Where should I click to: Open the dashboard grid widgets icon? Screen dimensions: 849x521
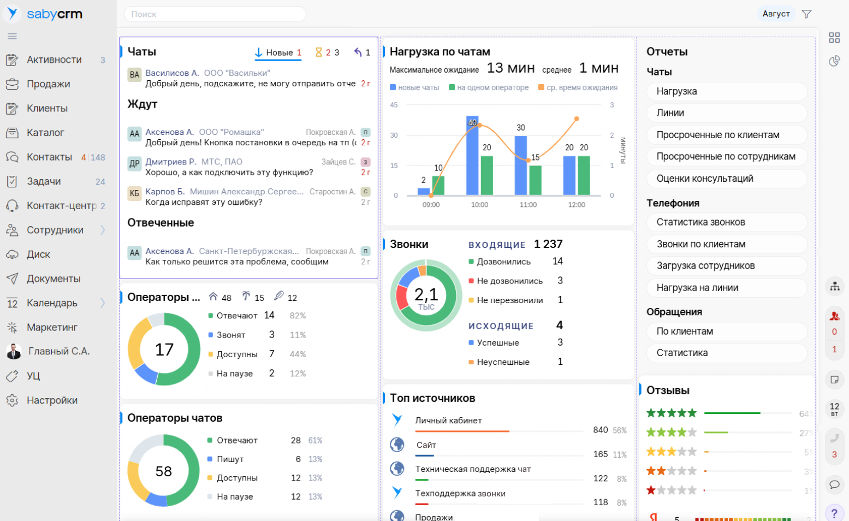coord(834,38)
